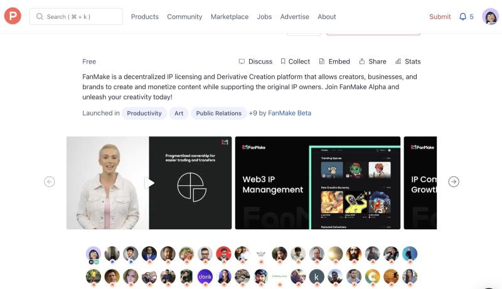Click the previous gallery arrow
The width and height of the screenshot is (502, 289).
point(50,182)
